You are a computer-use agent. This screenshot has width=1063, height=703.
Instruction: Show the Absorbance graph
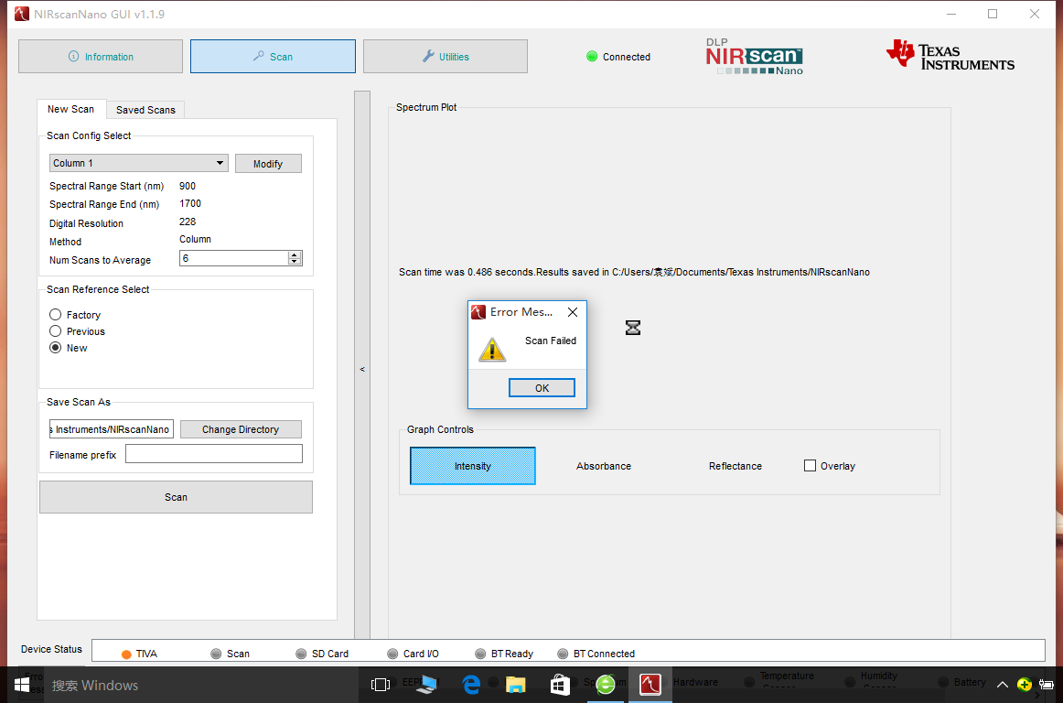[604, 466]
